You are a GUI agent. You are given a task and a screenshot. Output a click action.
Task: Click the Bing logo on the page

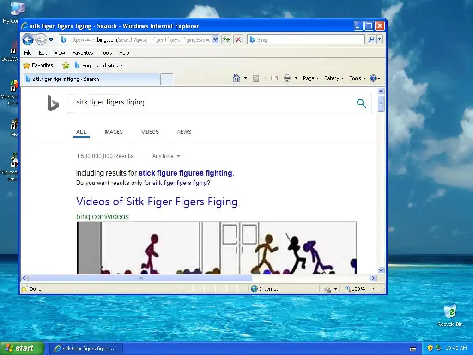(x=53, y=103)
